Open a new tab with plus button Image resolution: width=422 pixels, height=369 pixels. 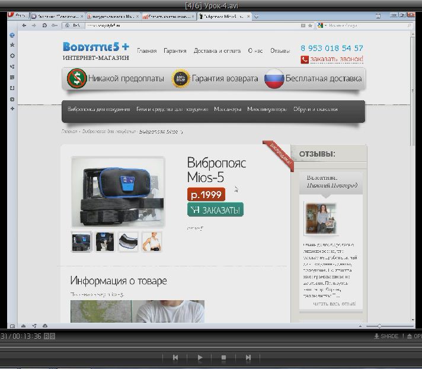click(257, 17)
